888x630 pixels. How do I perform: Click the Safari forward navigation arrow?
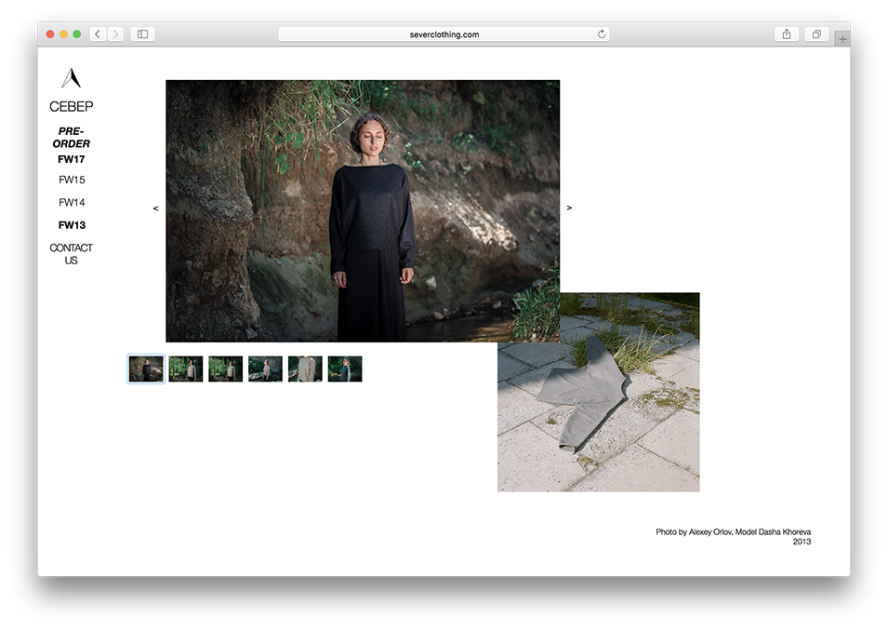click(x=115, y=34)
